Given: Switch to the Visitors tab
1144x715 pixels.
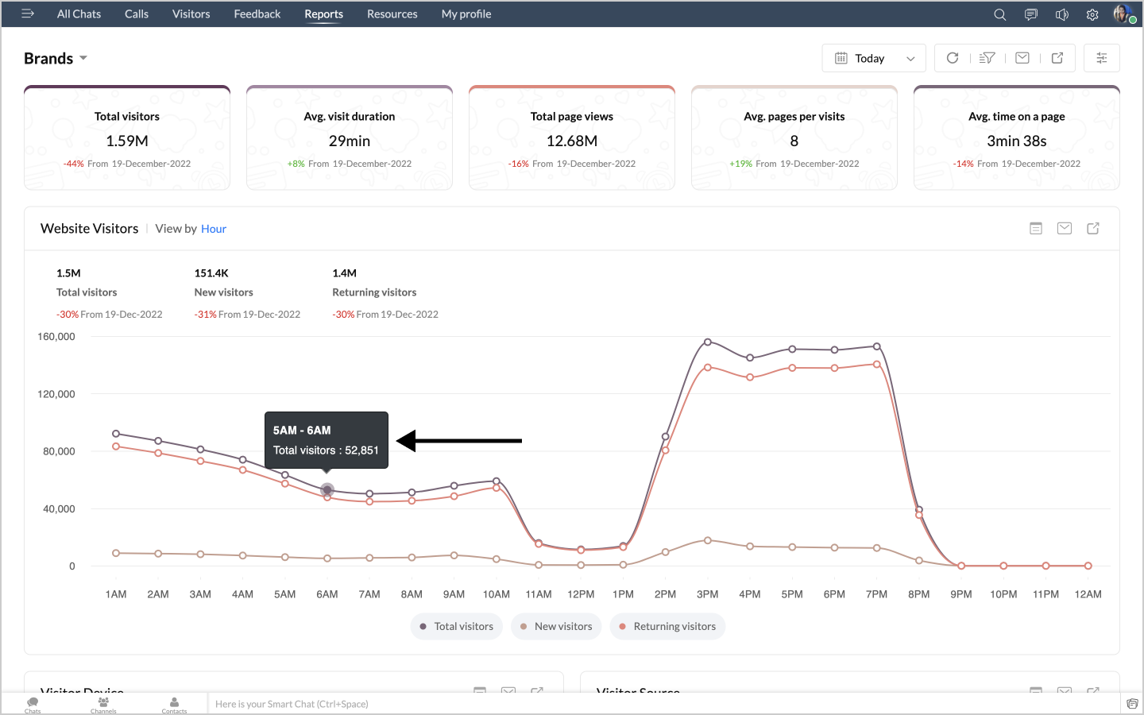Looking at the screenshot, I should (x=191, y=14).
